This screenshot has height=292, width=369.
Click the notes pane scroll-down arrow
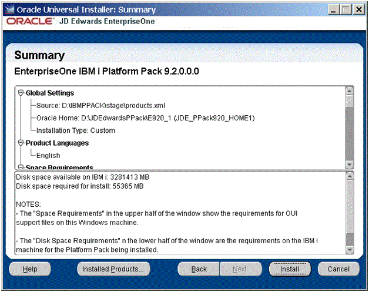[x=350, y=250]
